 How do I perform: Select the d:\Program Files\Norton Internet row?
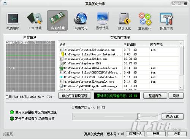tap(119, 54)
